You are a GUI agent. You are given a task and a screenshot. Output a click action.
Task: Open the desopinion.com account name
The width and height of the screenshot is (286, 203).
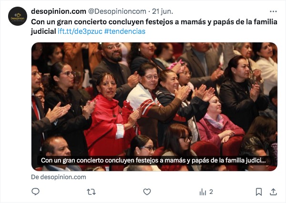59,11
